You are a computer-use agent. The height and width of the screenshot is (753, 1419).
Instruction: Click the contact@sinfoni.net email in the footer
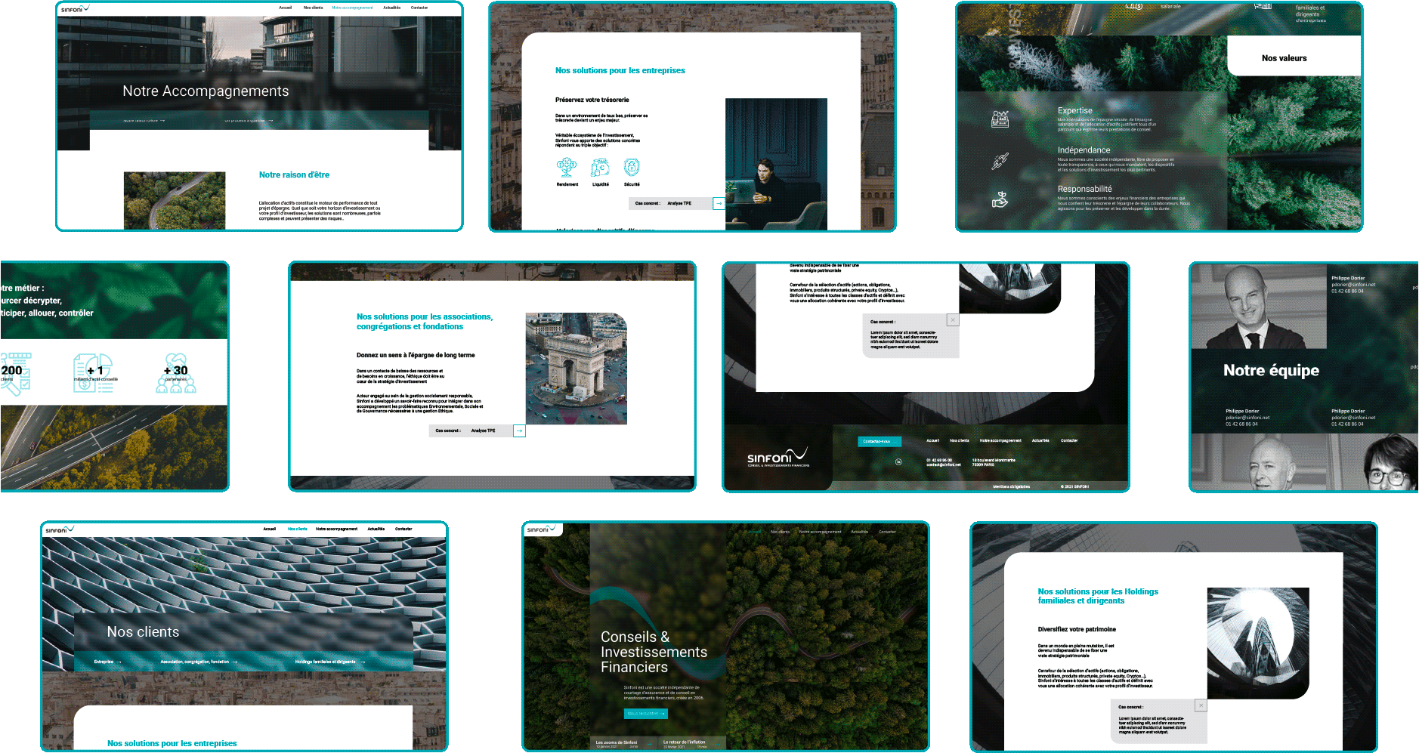point(944,464)
